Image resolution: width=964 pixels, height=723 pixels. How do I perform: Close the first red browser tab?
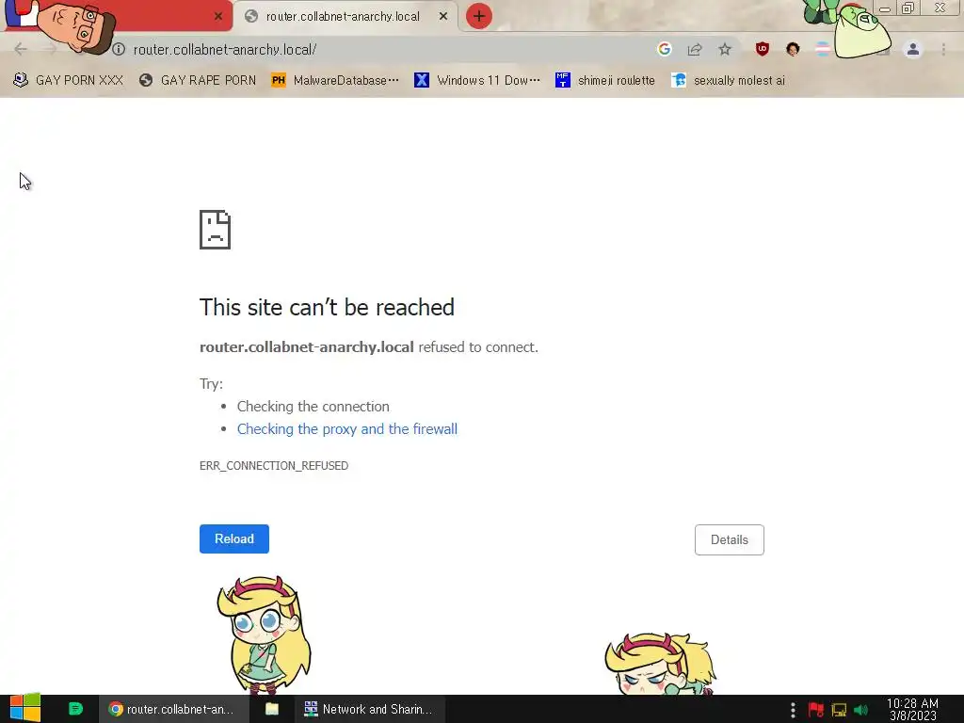[218, 16]
